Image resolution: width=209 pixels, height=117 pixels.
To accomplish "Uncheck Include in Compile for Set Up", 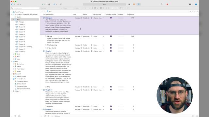I will point(111,36).
